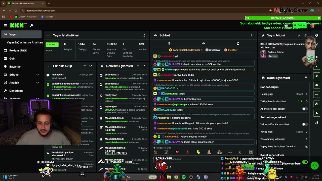
Task: Open Denetleme in the sidebar
Action: (x=21, y=91)
